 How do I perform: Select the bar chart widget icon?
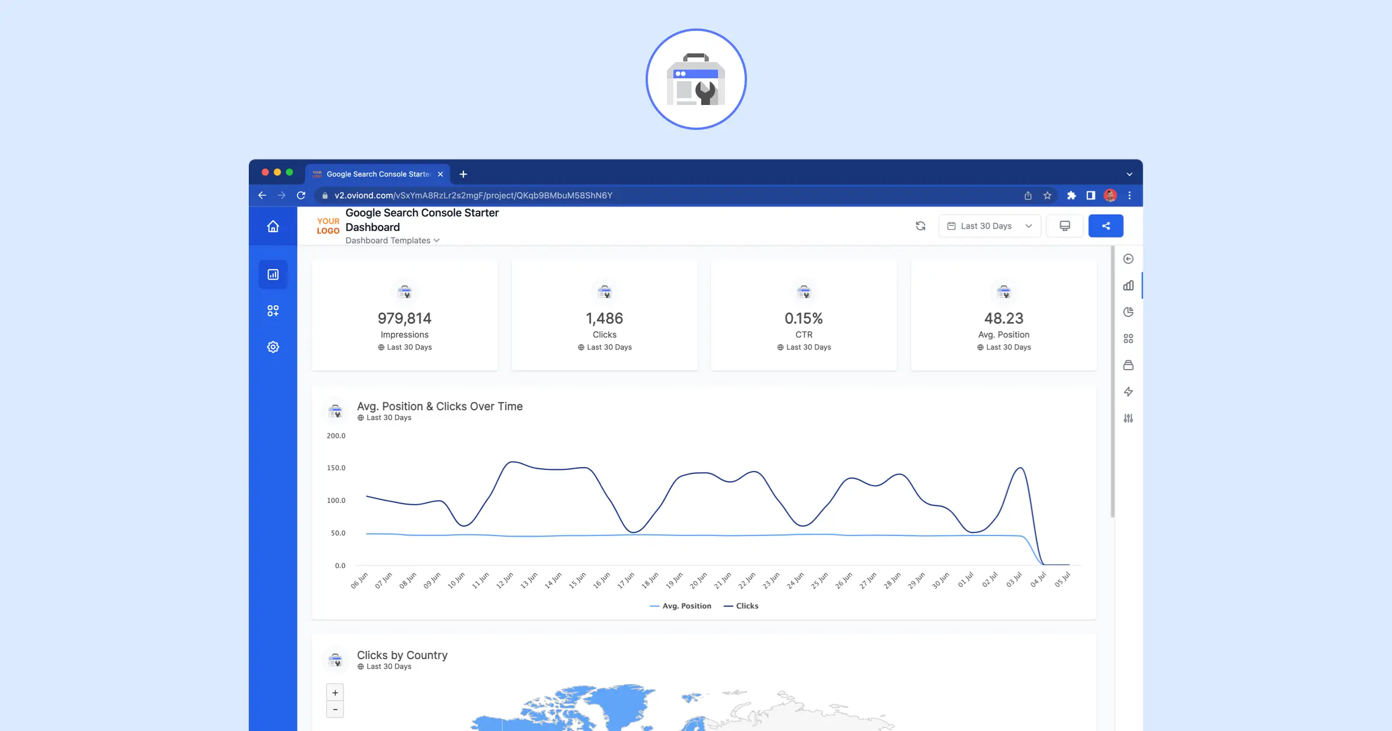click(x=1128, y=285)
